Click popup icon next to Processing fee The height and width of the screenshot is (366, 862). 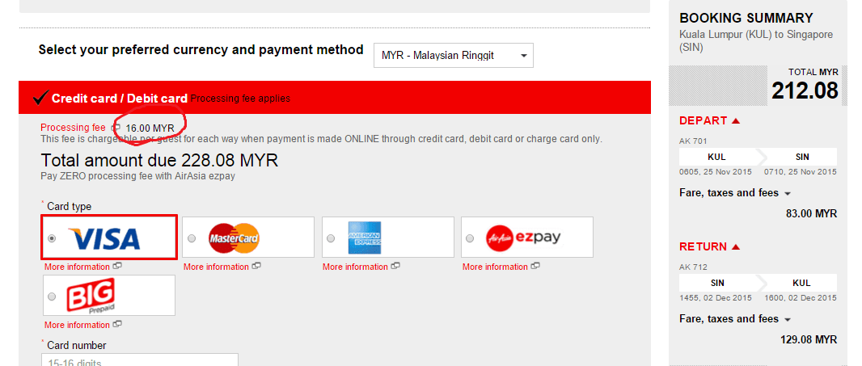tap(116, 128)
